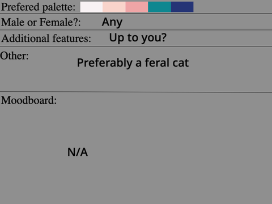Click the 'Additional features:' label

coord(46,39)
